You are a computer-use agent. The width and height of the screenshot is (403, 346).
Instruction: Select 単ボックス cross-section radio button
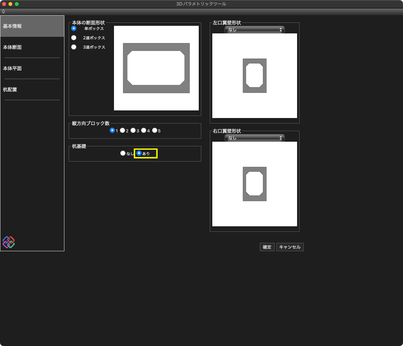(x=74, y=28)
